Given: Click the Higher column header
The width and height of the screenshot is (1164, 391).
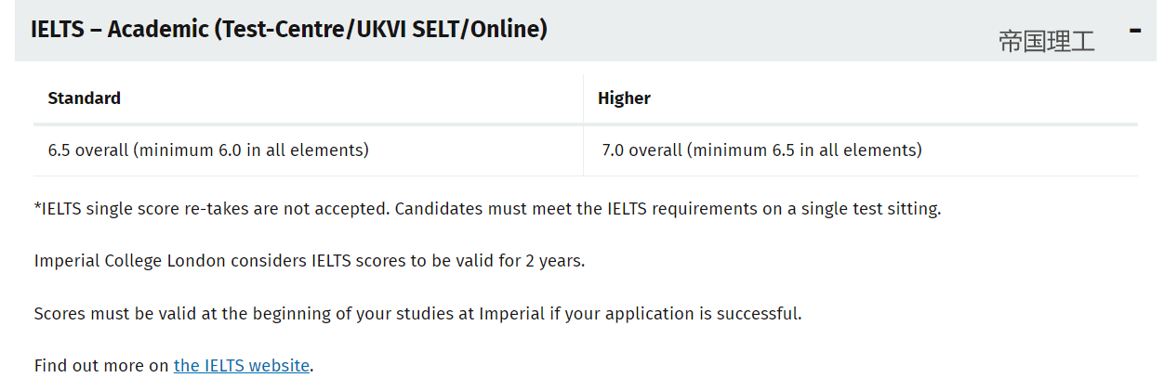Looking at the screenshot, I should 624,98.
